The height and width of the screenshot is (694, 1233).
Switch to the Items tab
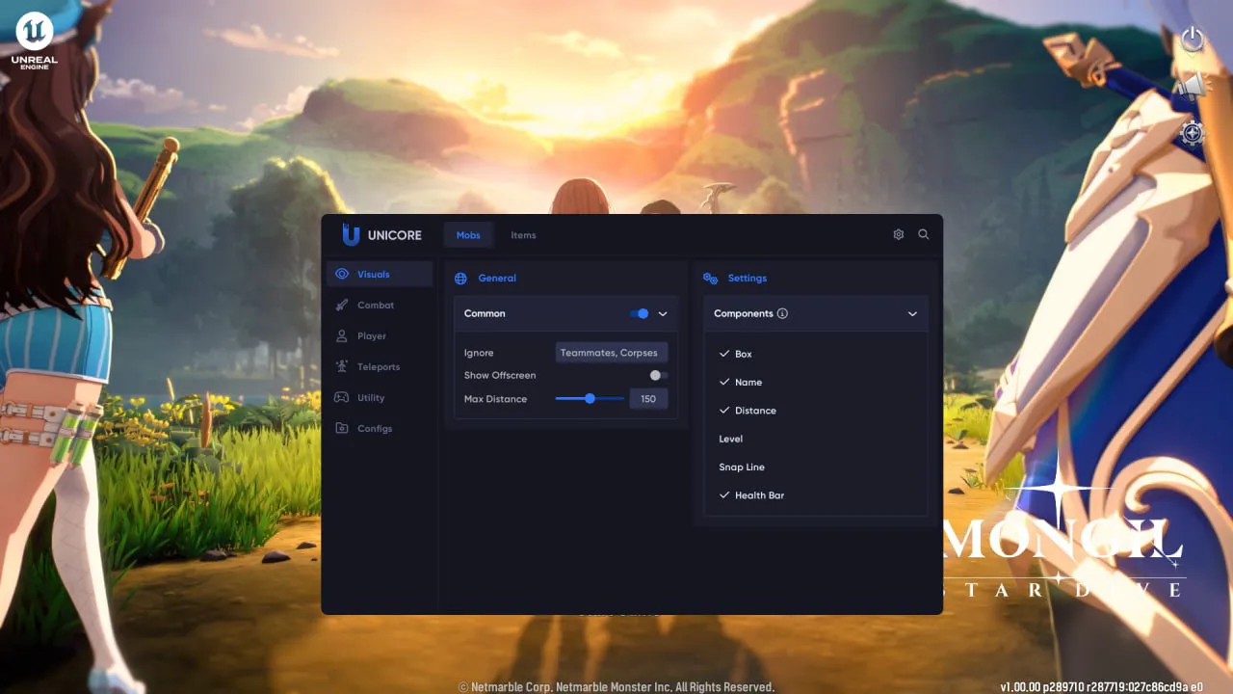click(523, 235)
